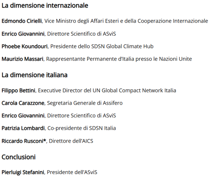Select the name Carola Carazzone

pyautogui.click(x=23, y=103)
